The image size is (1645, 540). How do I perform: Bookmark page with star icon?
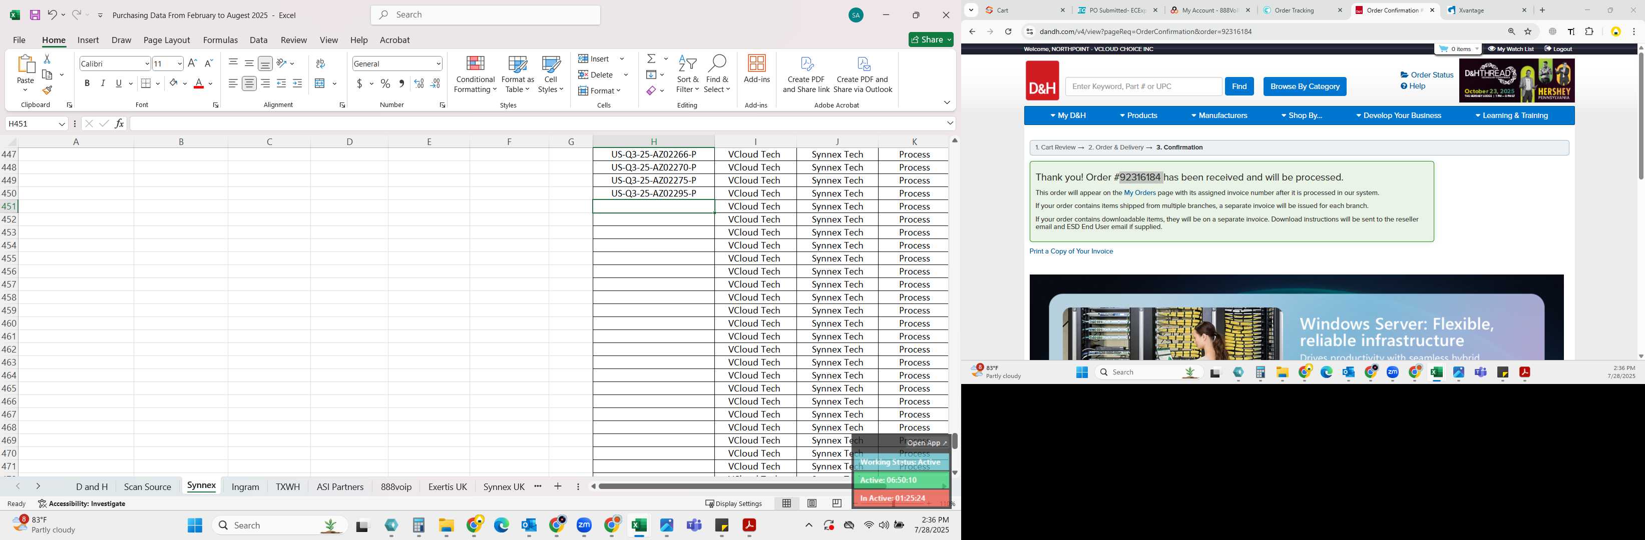click(x=1528, y=32)
